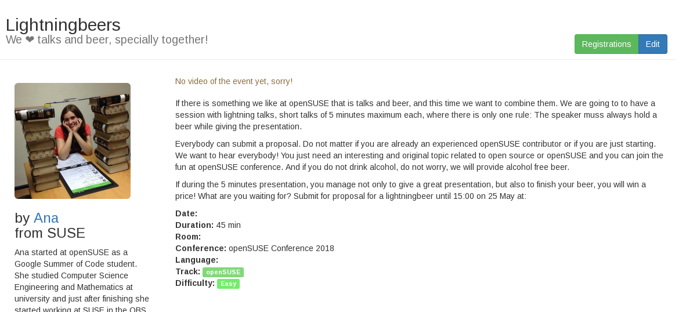Click the paragraph about submitting a proposal

(x=419, y=155)
